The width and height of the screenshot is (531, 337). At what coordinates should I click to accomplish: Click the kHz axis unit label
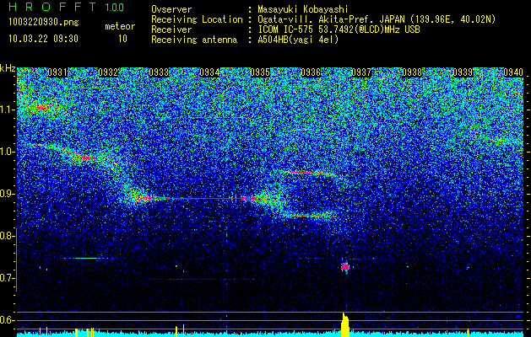pyautogui.click(x=8, y=68)
